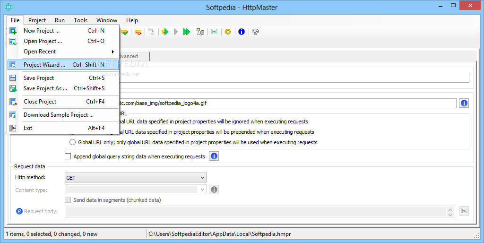Click the blue P icon beside Request body
This screenshot has height=243, width=484.
(x=19, y=211)
